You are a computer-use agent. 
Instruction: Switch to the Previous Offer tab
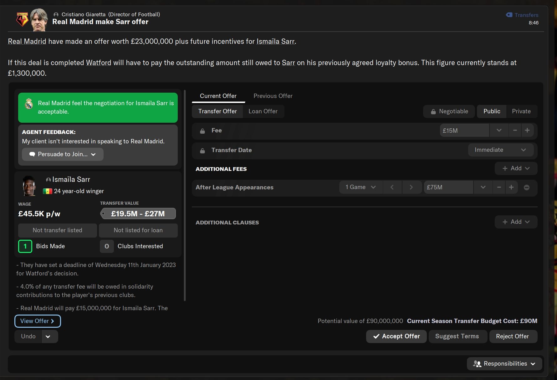pos(273,96)
